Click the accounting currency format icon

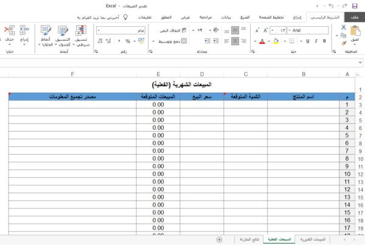click(141, 41)
